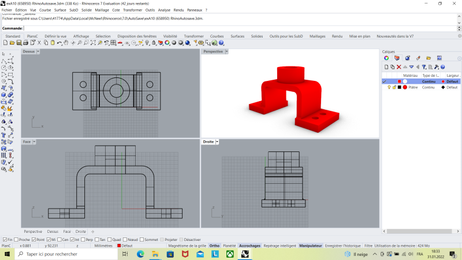Create a new layer in Calques panel
462x260 pixels.
[x=386, y=67]
